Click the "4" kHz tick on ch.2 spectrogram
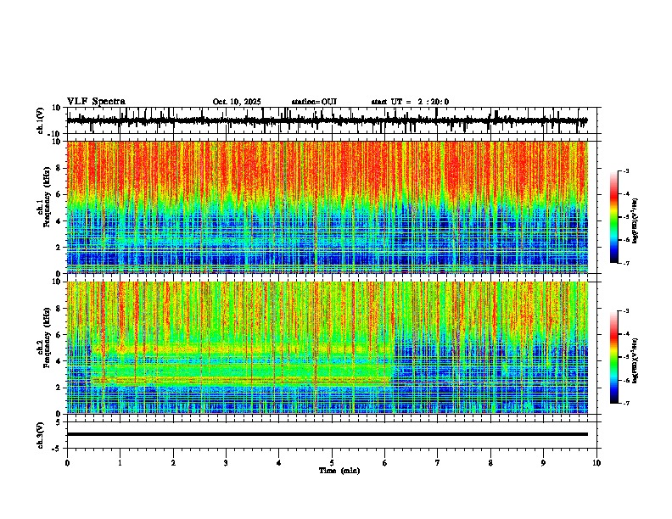Image resolution: width=672 pixels, height=519 pixels. tap(59, 361)
